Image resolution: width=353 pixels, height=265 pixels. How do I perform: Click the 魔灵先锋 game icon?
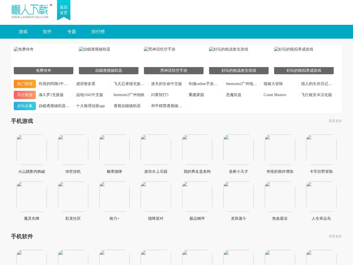[x=32, y=197]
